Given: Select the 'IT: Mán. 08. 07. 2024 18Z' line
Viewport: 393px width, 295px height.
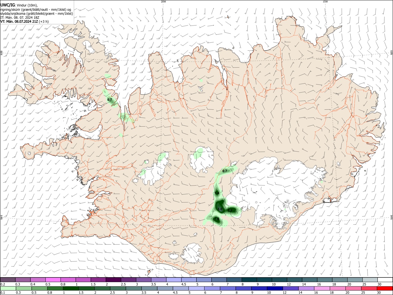Looking at the screenshot, I should [20, 18].
